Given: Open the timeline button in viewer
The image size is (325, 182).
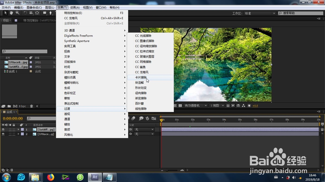Looking at the screenshot, I should coord(238,106).
